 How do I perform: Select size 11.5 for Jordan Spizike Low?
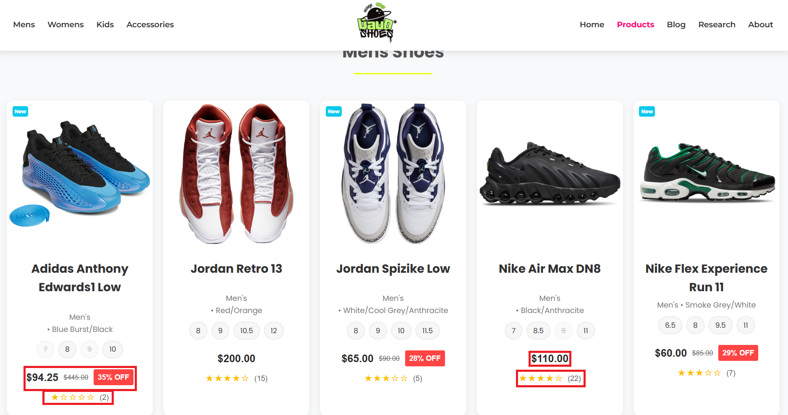tap(427, 331)
